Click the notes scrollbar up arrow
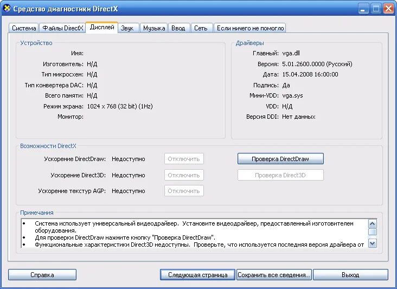Screen dimensions: 397x289 coord(373,224)
